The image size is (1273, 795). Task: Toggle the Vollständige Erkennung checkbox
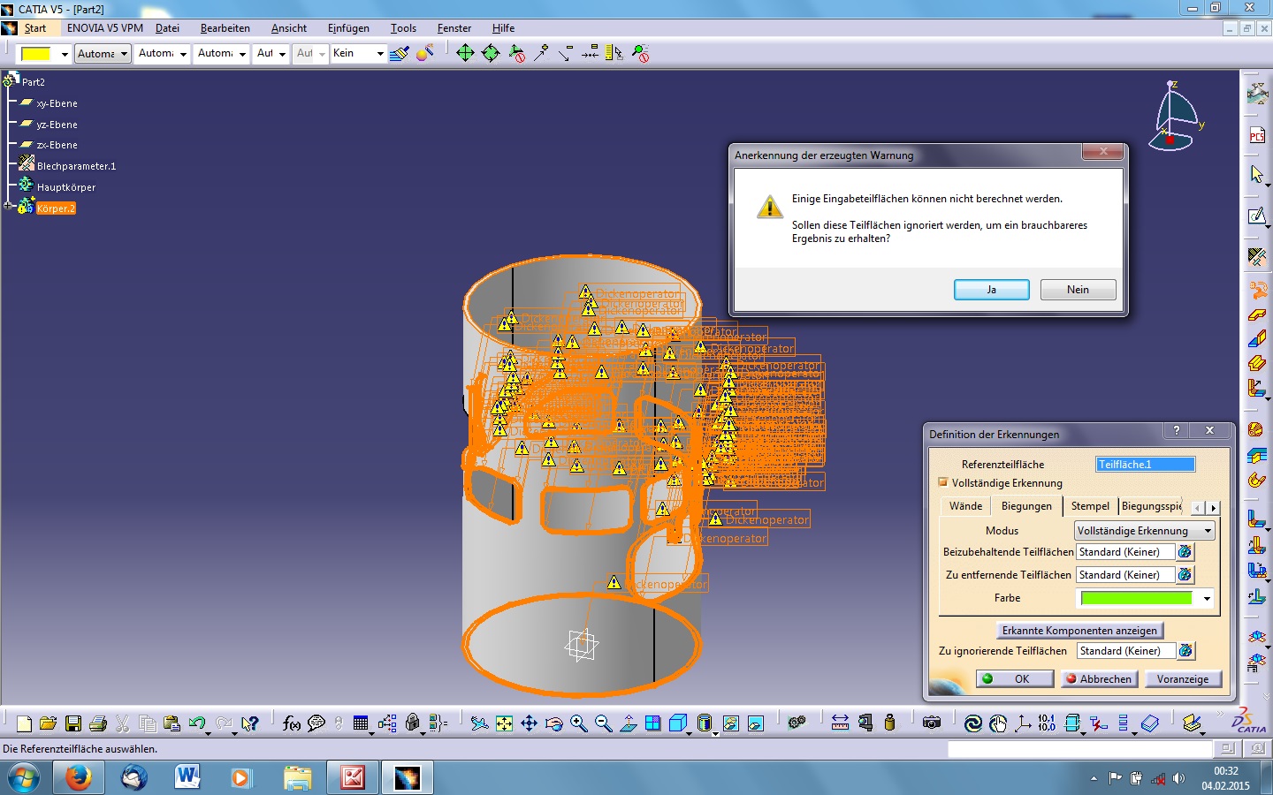point(942,482)
